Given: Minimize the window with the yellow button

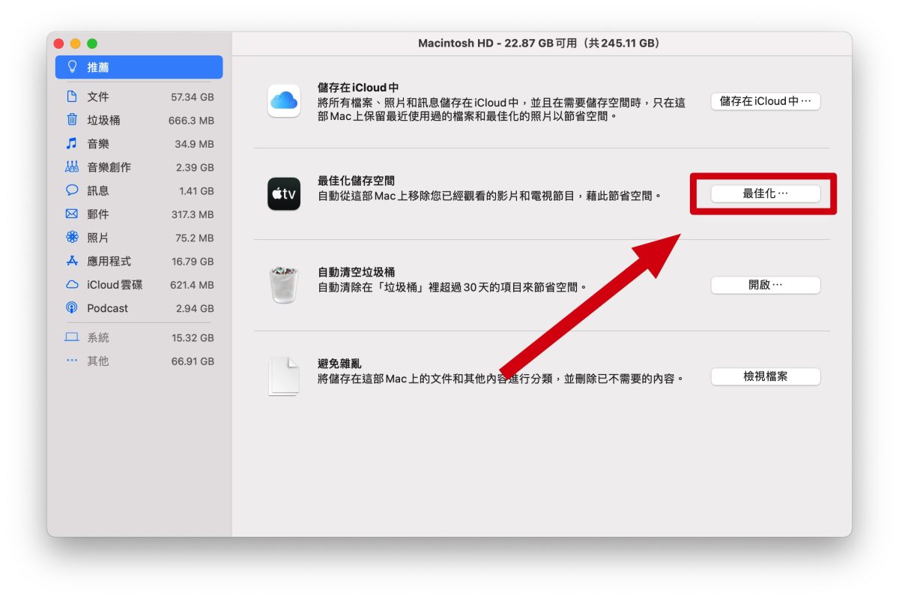Looking at the screenshot, I should pos(76,43).
